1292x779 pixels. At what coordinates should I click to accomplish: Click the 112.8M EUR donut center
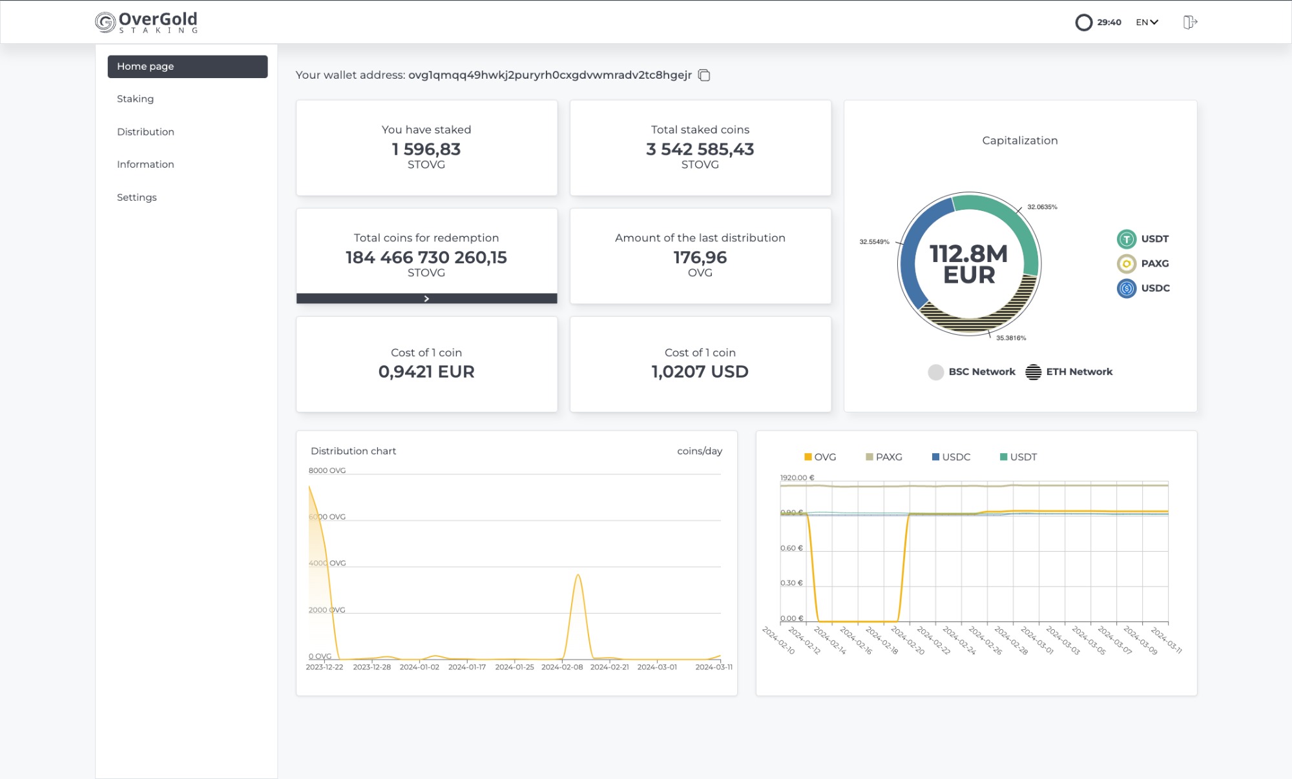(968, 264)
